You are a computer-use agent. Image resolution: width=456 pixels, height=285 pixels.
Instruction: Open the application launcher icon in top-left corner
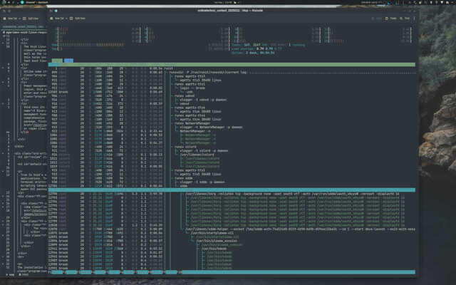click(x=4, y=2)
